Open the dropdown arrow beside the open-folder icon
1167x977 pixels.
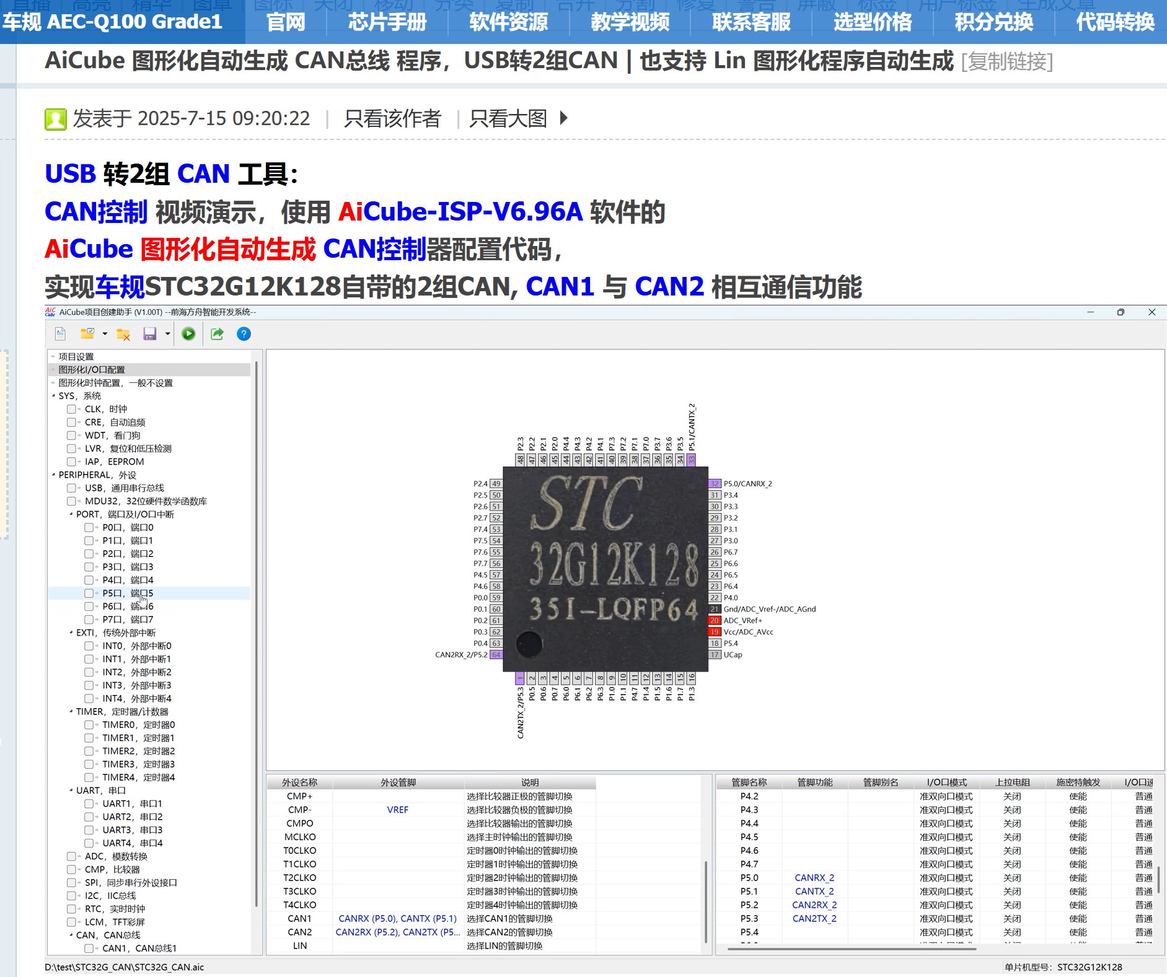tap(105, 334)
